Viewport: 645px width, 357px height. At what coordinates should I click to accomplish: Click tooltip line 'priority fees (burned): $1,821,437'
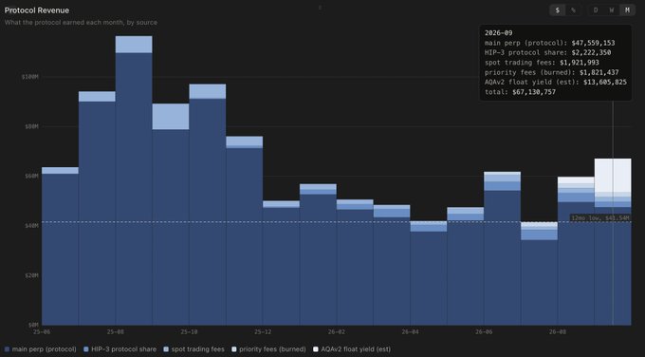point(552,72)
